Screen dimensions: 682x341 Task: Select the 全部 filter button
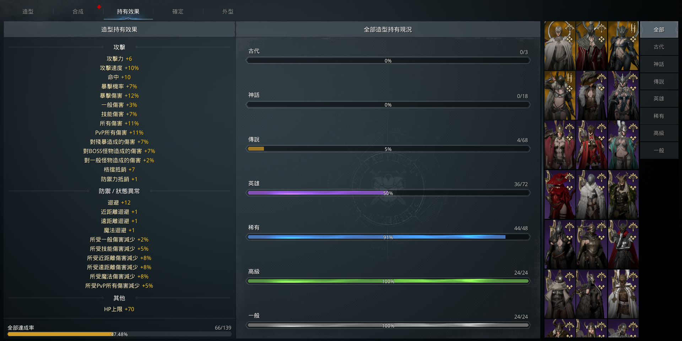click(659, 30)
